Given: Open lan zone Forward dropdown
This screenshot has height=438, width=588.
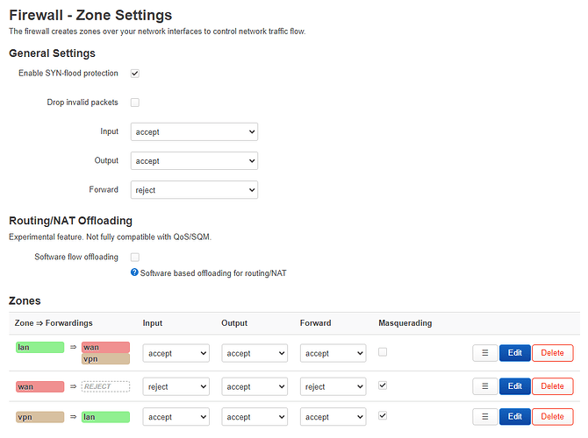Looking at the screenshot, I should click(x=333, y=353).
